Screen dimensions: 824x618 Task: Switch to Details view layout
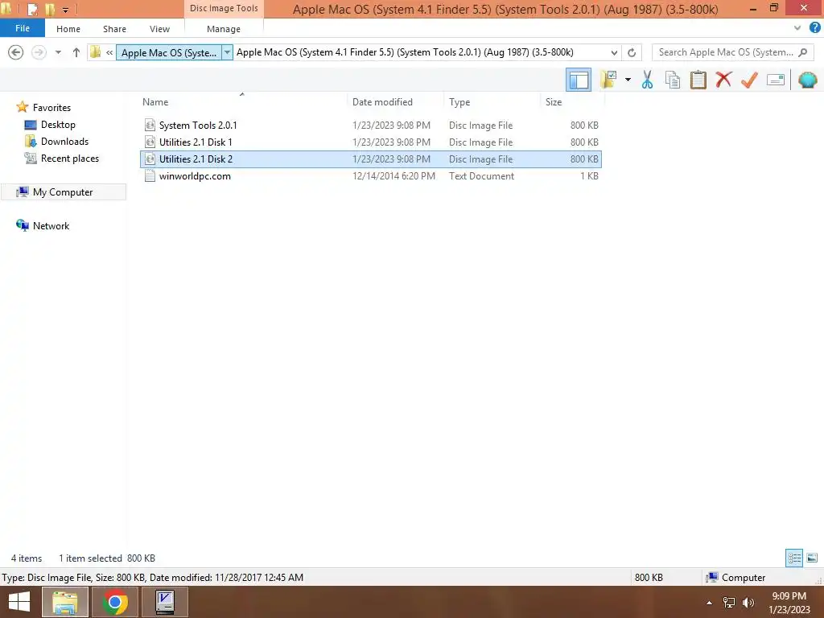point(794,558)
